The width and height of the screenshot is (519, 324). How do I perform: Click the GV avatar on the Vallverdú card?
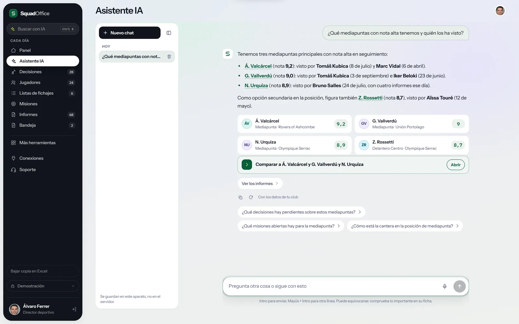click(x=364, y=124)
